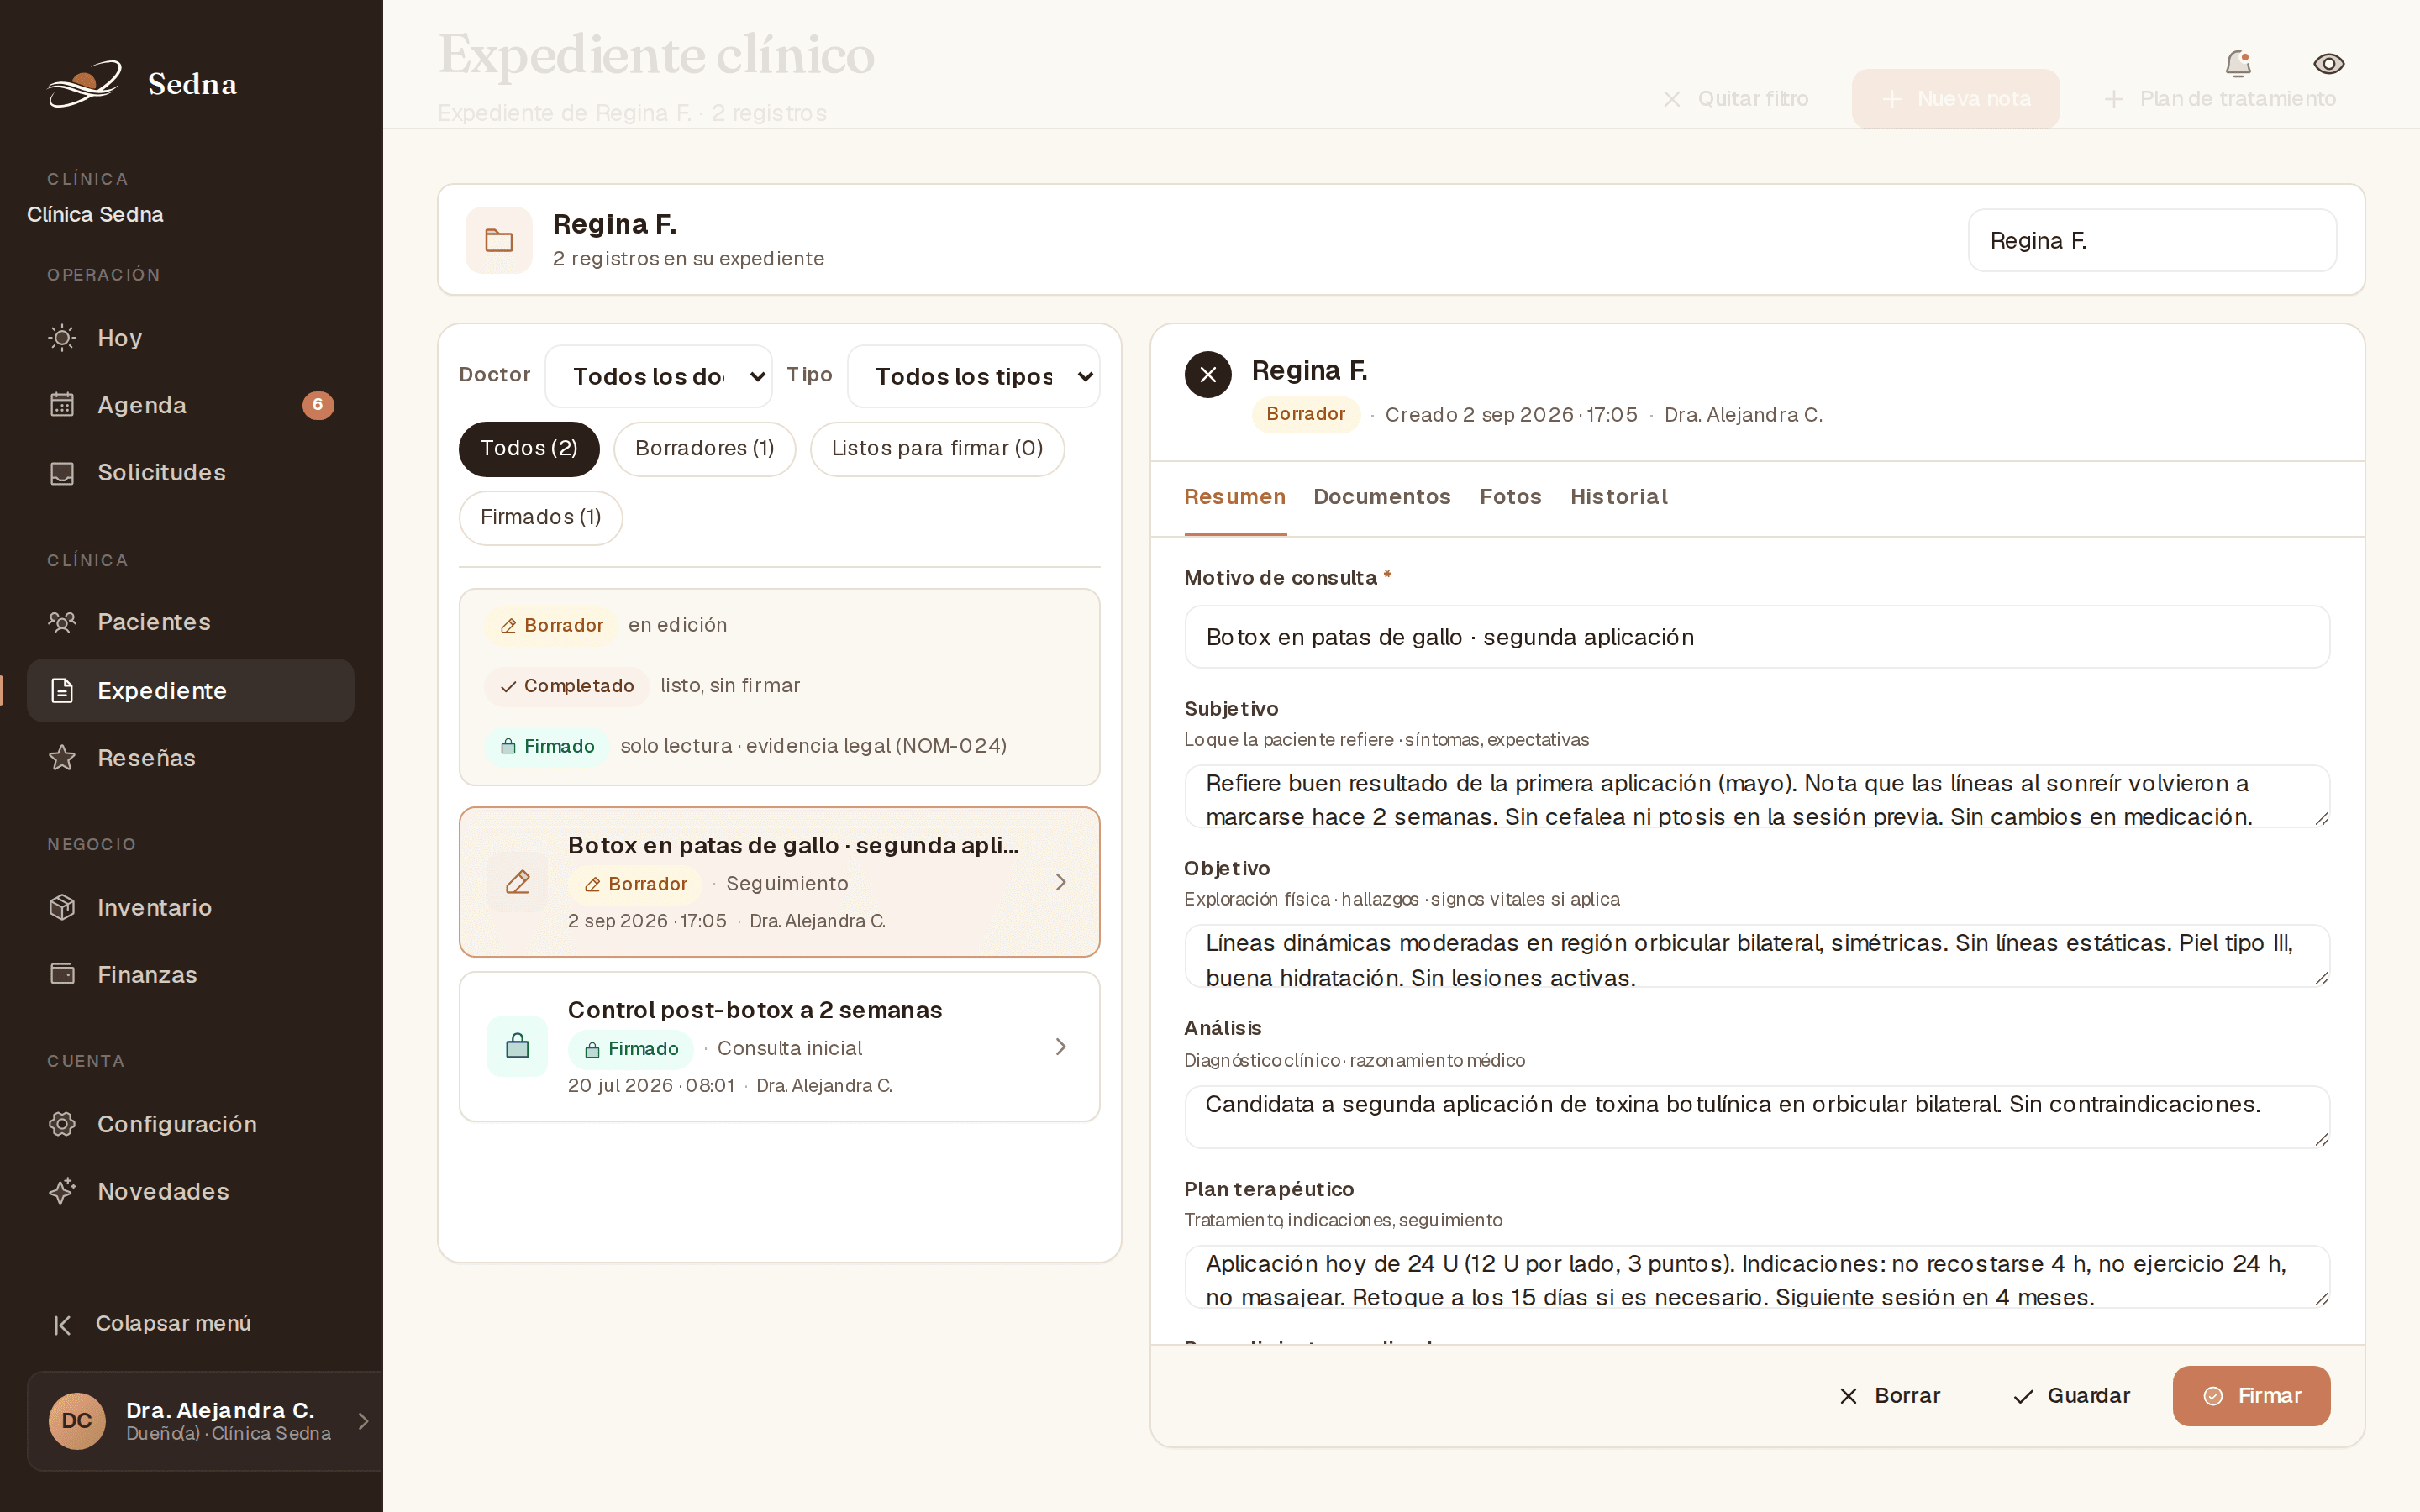Click Quitar filtro

point(1735,99)
